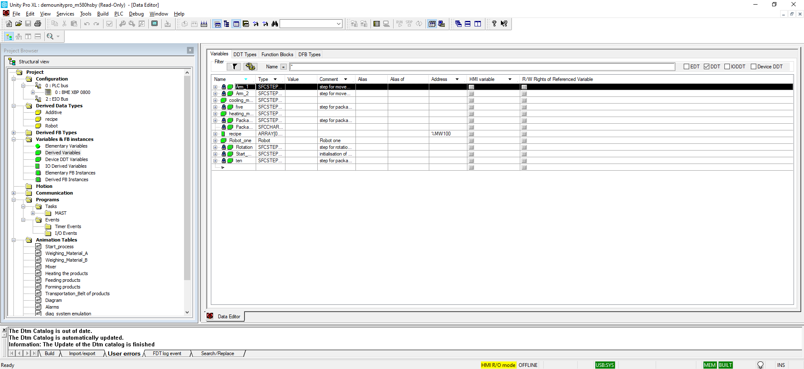Tile windows horizontally using the toolbar icon
This screenshot has width=804, height=369.
click(468, 24)
